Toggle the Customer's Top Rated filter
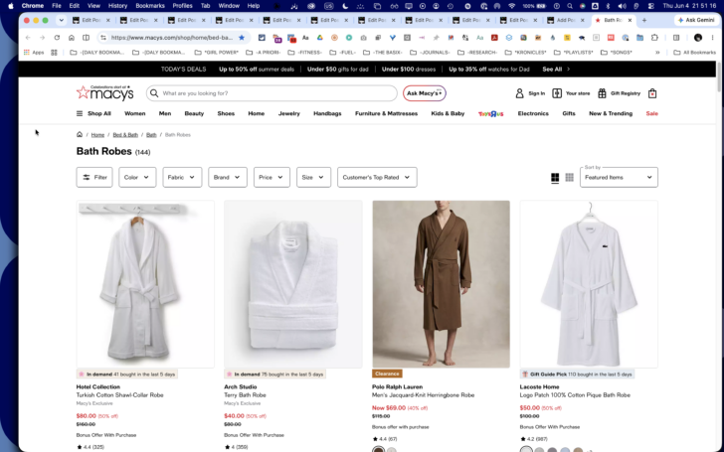 (377, 177)
